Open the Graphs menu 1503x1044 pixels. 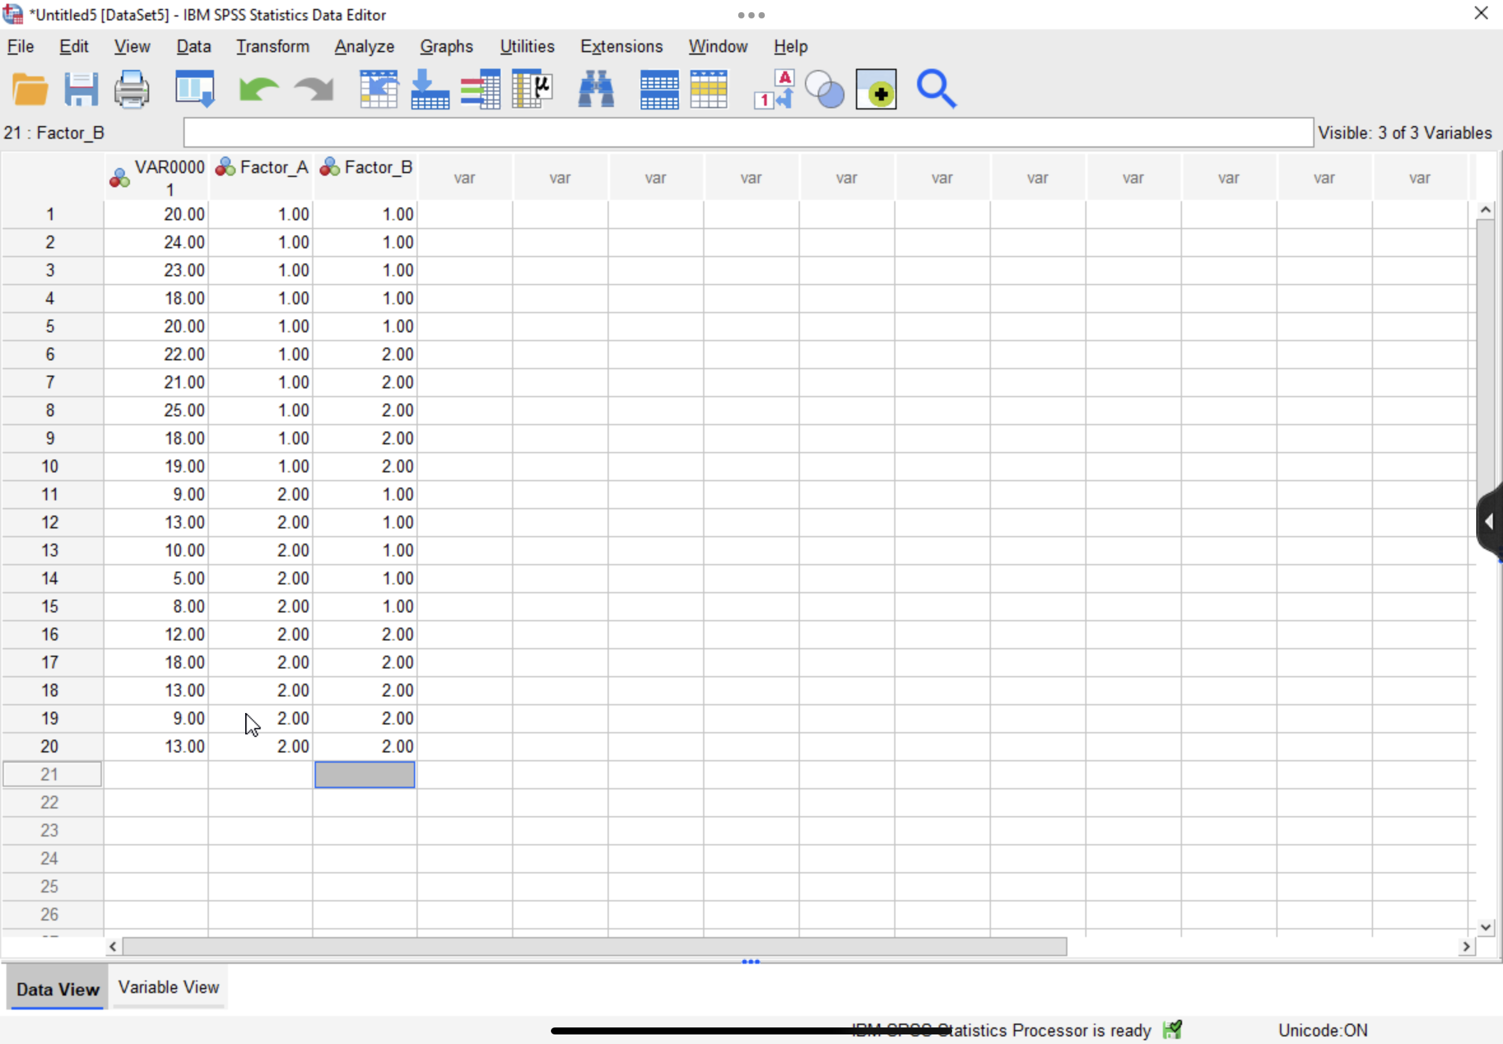coord(447,46)
